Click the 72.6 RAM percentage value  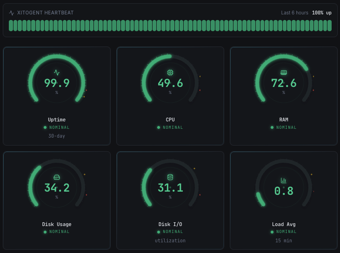pos(284,83)
